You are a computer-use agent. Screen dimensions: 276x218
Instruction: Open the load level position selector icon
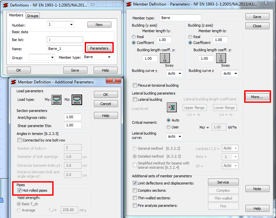172,107
